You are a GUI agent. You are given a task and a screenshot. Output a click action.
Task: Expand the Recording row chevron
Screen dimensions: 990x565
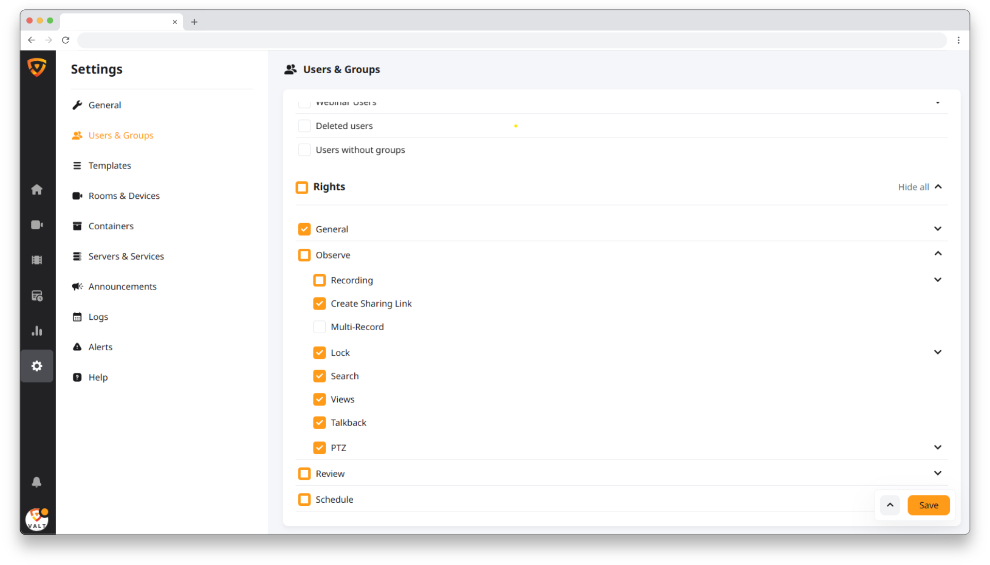tap(938, 280)
